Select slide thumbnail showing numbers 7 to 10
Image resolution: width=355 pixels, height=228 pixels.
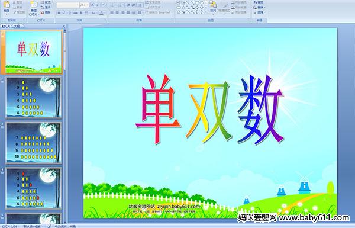pos(34,143)
